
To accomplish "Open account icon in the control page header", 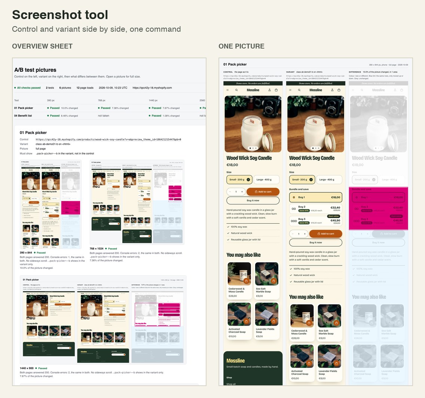I will [x=269, y=90].
